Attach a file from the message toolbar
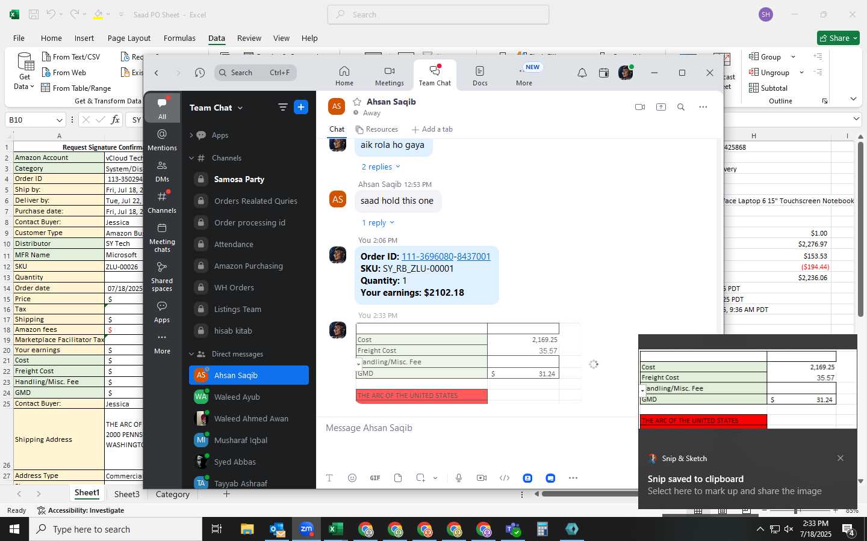Image resolution: width=867 pixels, height=541 pixels. pos(398,478)
